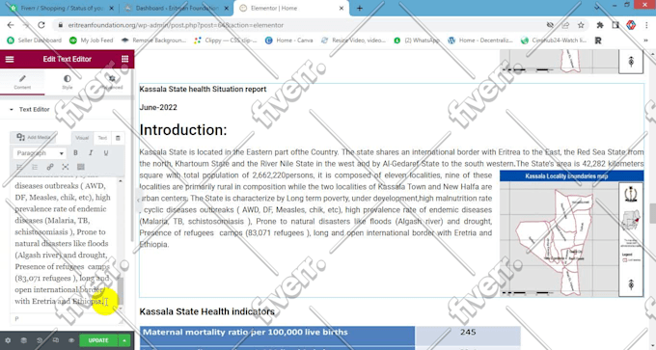The height and width of the screenshot is (350, 656).
Task: Click inside the text editor content area
Action: [x=63, y=243]
